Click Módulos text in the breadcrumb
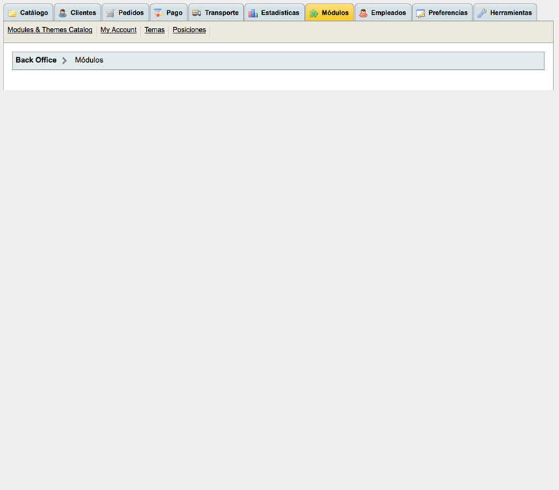This screenshot has height=490, width=559. [x=89, y=61]
